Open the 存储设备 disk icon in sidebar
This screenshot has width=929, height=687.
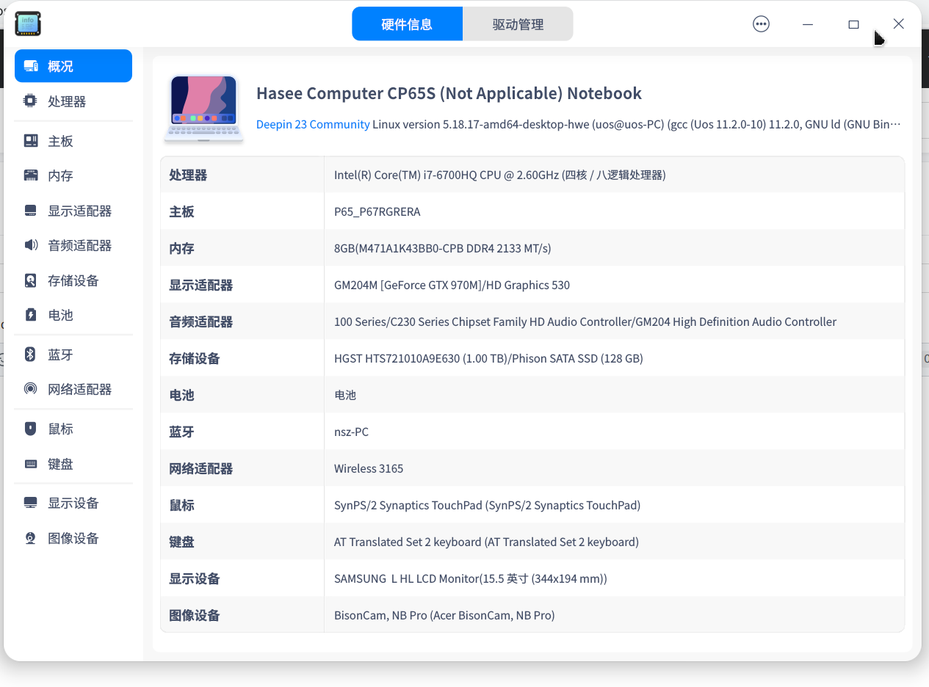click(31, 280)
